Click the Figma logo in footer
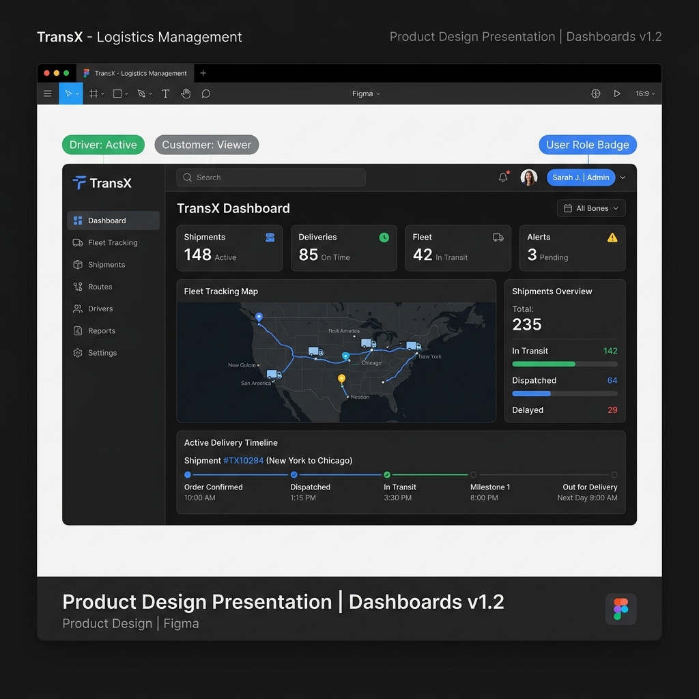The width and height of the screenshot is (699, 699). click(x=621, y=609)
